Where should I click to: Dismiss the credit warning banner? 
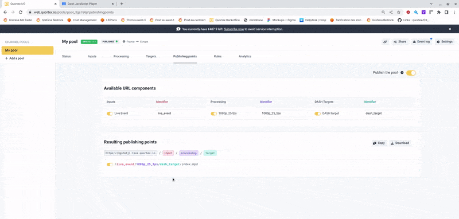coord(450,29)
